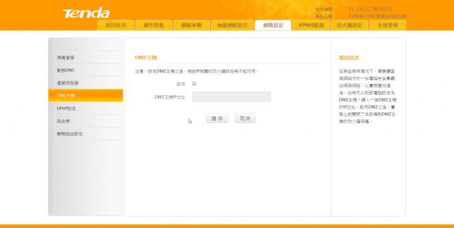Select 靜態路由設定 in the sidebar
Image resolution: width=454 pixels, height=228 pixels.
[86, 134]
